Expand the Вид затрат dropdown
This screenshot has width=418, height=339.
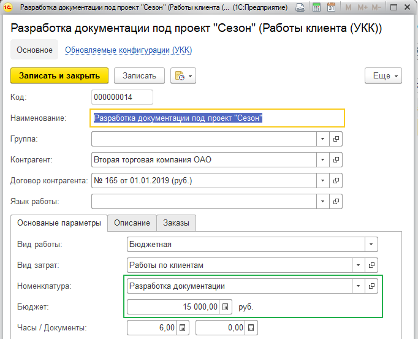(x=359, y=265)
